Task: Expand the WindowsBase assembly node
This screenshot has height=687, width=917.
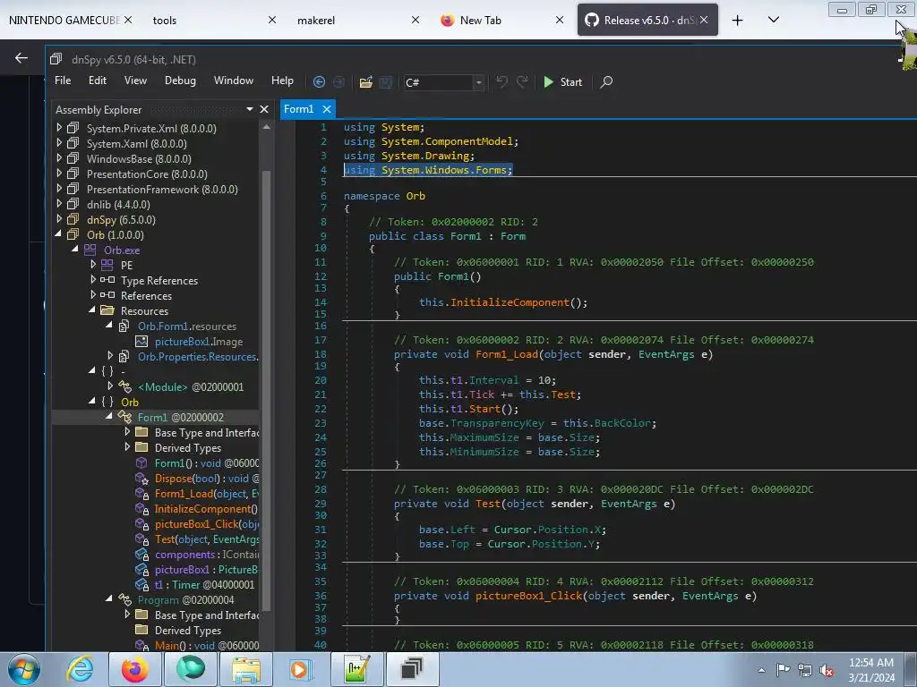Action: [59, 158]
